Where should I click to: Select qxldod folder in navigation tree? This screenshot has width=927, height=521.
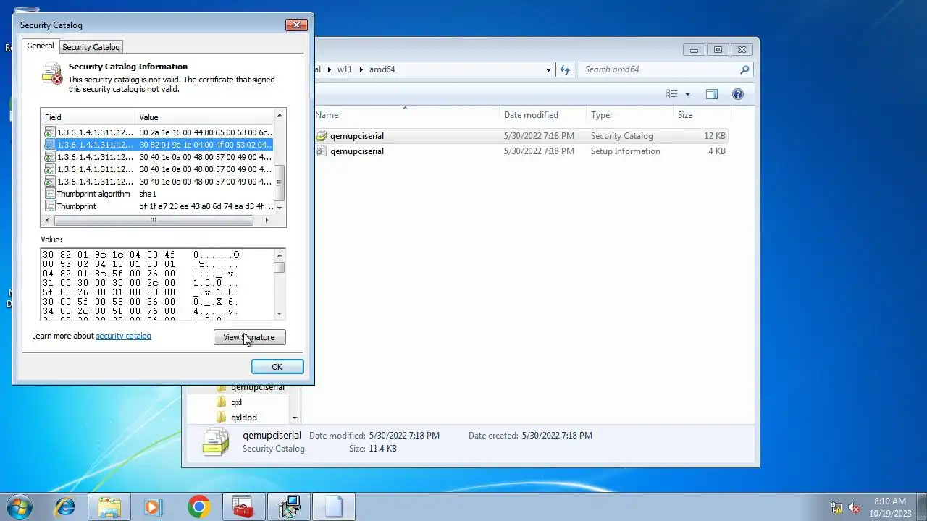(x=244, y=418)
